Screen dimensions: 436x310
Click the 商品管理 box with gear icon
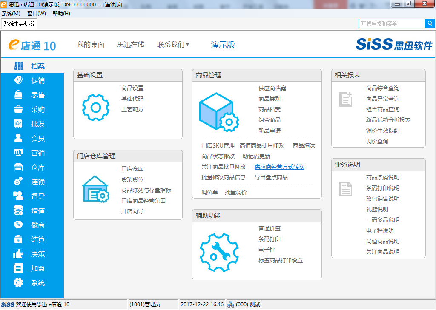click(x=219, y=112)
